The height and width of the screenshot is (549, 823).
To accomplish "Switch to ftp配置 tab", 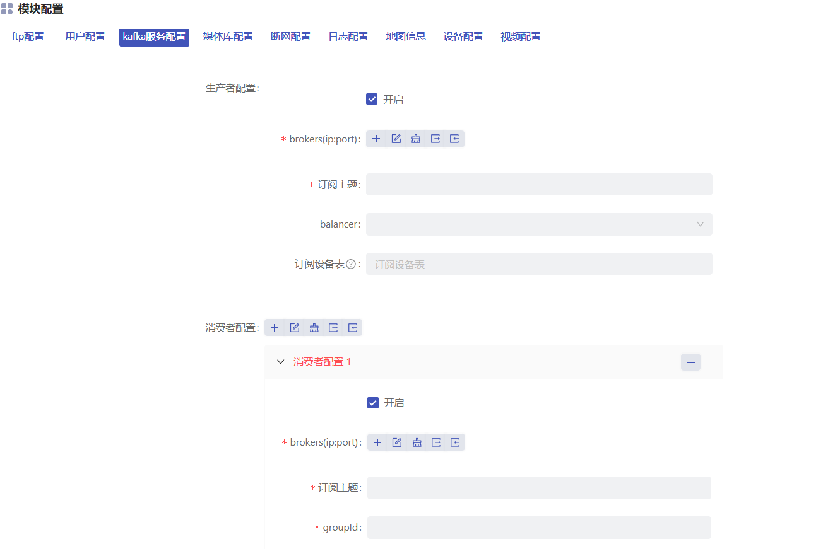I will click(28, 37).
